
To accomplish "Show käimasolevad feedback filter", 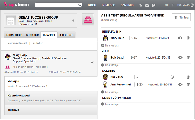I will (17, 43).
